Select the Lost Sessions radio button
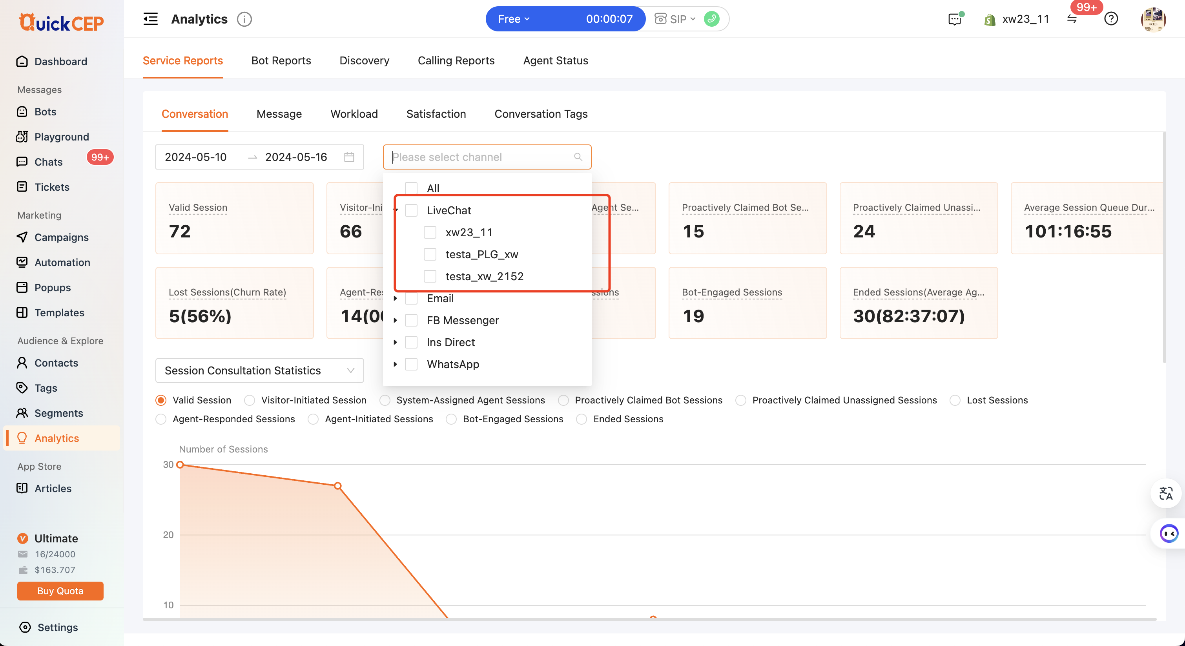Image resolution: width=1185 pixels, height=646 pixels. (x=955, y=400)
